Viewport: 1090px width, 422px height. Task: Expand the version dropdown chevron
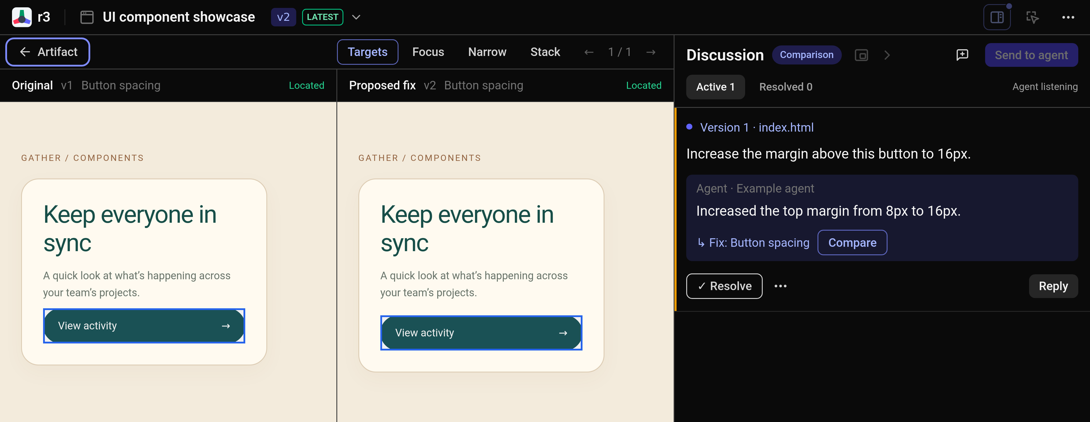point(356,17)
